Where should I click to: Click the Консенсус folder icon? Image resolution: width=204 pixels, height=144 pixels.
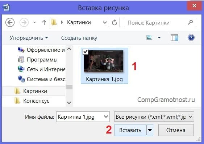(x=17, y=101)
